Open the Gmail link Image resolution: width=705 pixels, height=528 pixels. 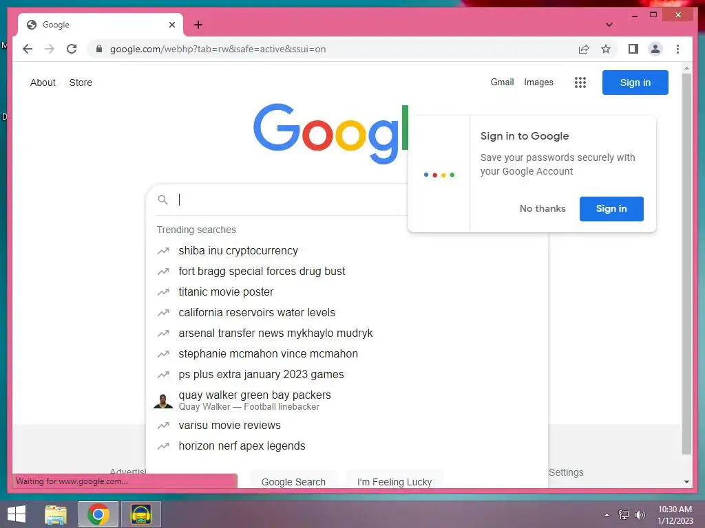[x=502, y=82]
